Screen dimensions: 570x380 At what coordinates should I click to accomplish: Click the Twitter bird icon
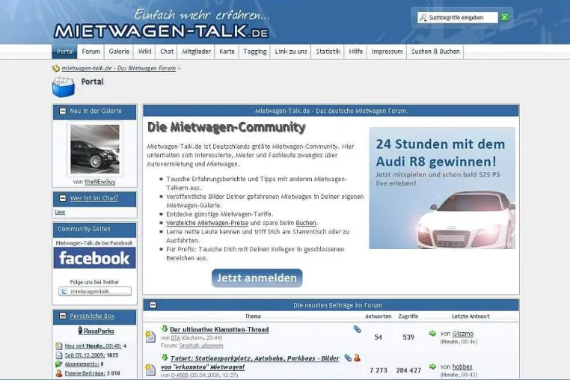[x=64, y=291]
